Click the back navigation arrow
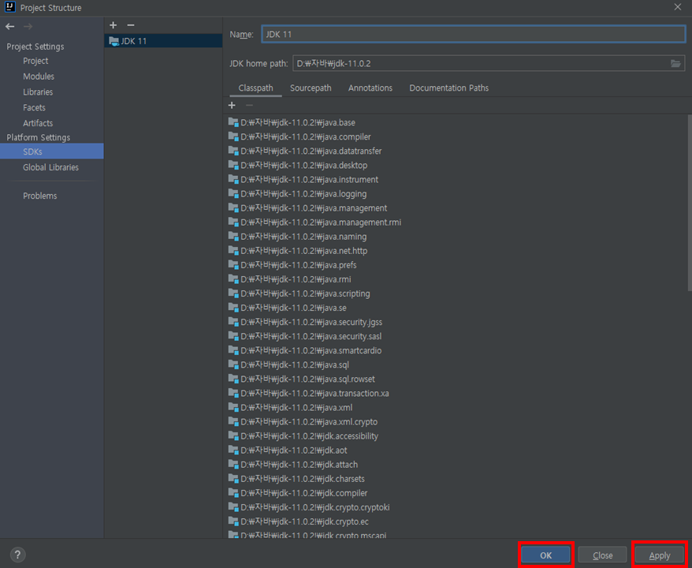Image resolution: width=692 pixels, height=568 pixels. pos(9,27)
